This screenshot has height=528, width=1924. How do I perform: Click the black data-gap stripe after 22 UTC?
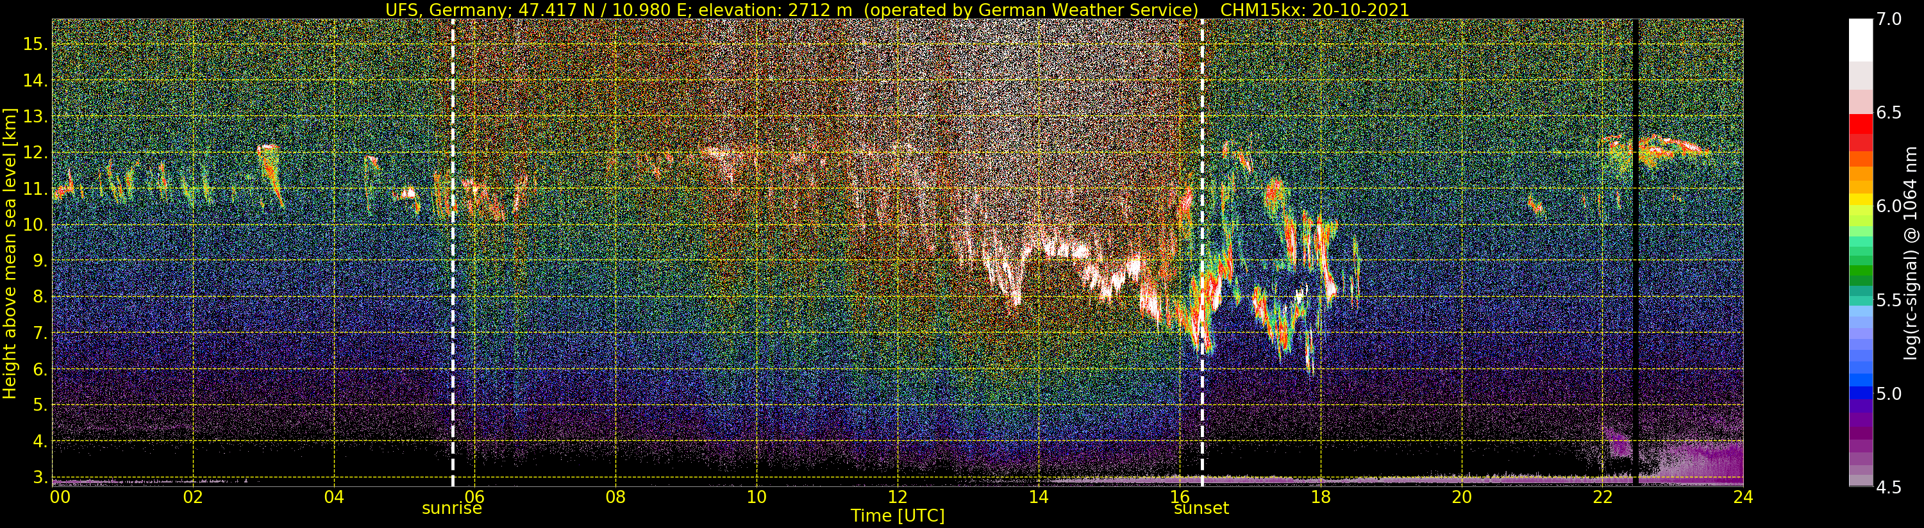point(1635,252)
